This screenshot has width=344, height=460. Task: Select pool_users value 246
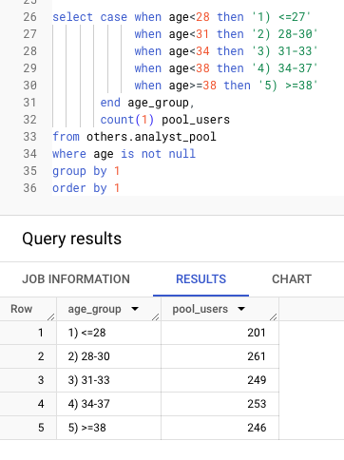point(257,428)
